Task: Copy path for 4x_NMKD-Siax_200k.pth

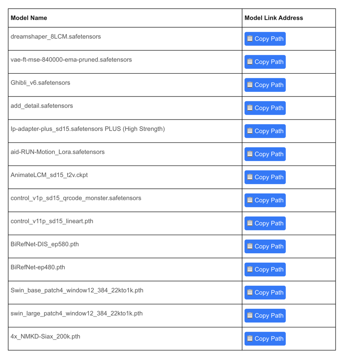Action: click(265, 339)
